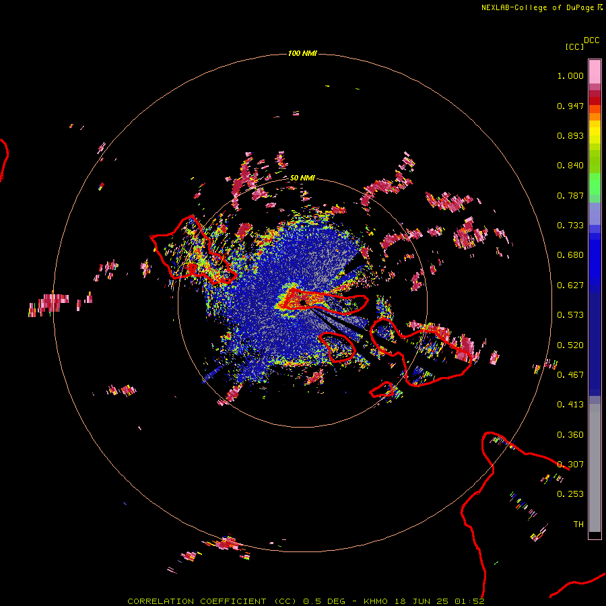
Task: Click the 0.360 scale value
Action: [x=570, y=435]
